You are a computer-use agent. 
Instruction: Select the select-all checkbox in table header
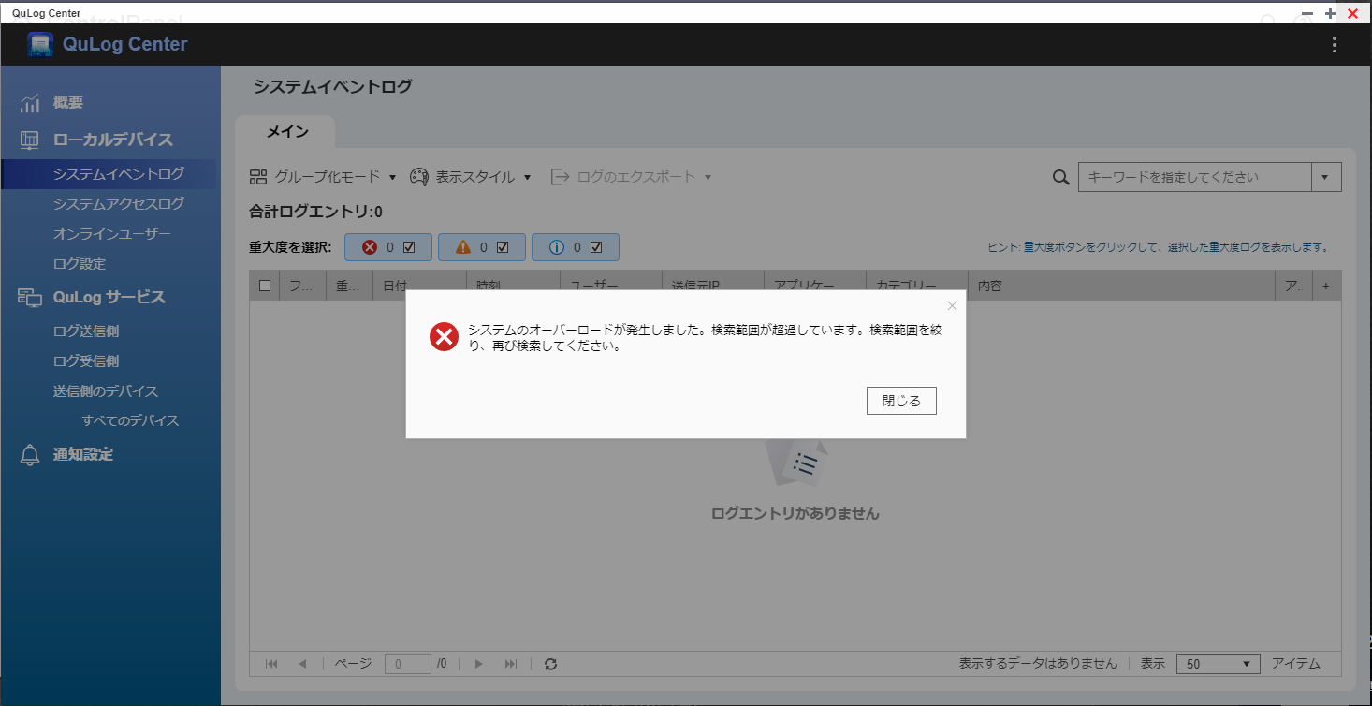(265, 287)
